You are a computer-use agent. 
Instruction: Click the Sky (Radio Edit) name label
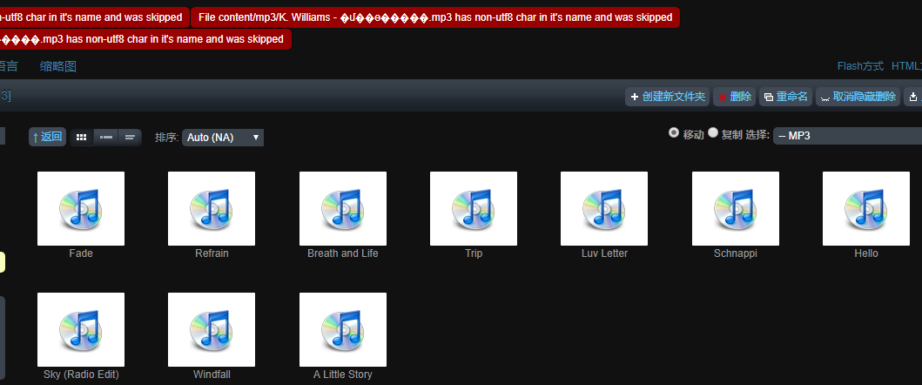click(x=81, y=375)
